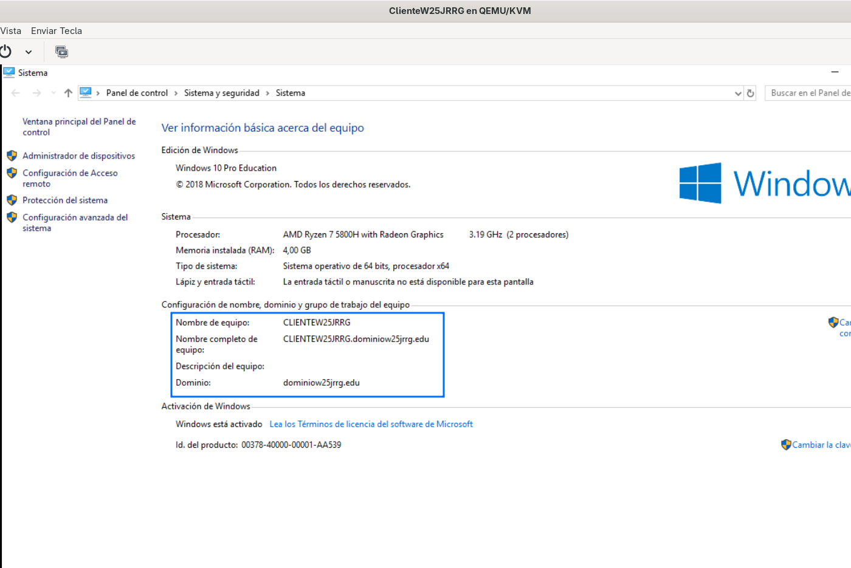Open the Microsoft software license terms link
The image size is (851, 568).
tap(371, 424)
